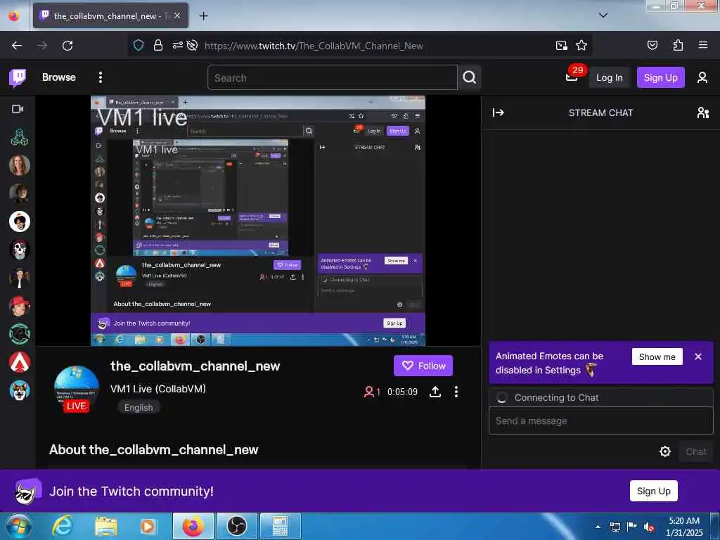Open the Firefox extensions puzzle icon
This screenshot has height=540, width=720.
point(678,46)
